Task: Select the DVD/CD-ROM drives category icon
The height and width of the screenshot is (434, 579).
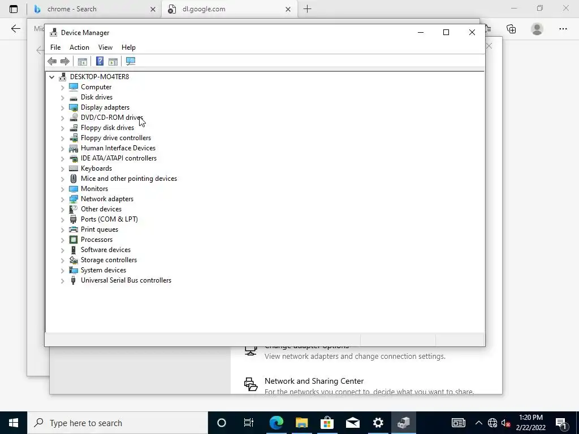Action: (x=74, y=118)
